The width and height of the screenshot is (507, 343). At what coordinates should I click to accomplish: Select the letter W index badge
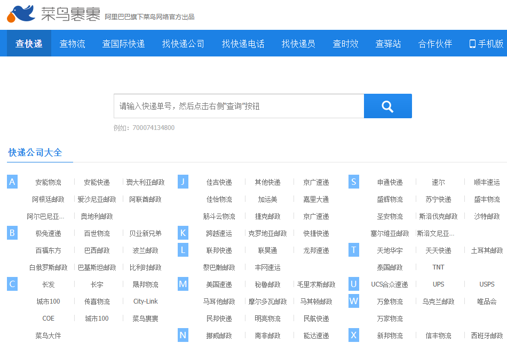pos(354,301)
